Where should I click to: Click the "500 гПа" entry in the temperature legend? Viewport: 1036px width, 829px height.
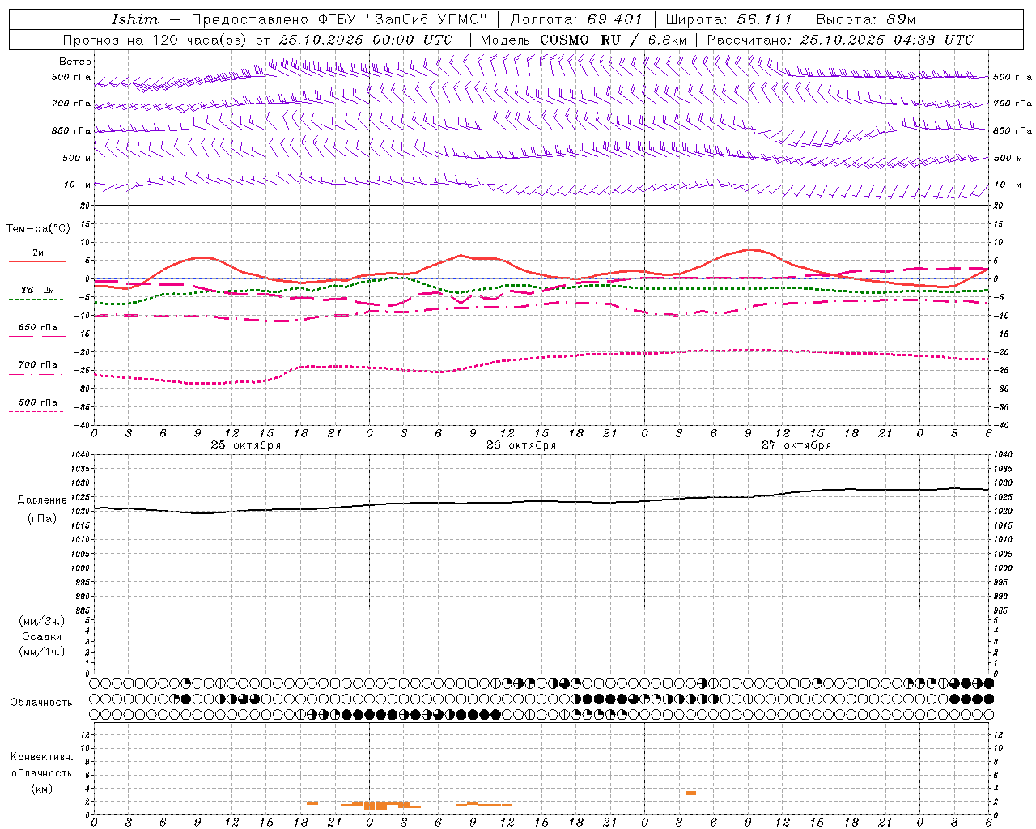click(38, 402)
